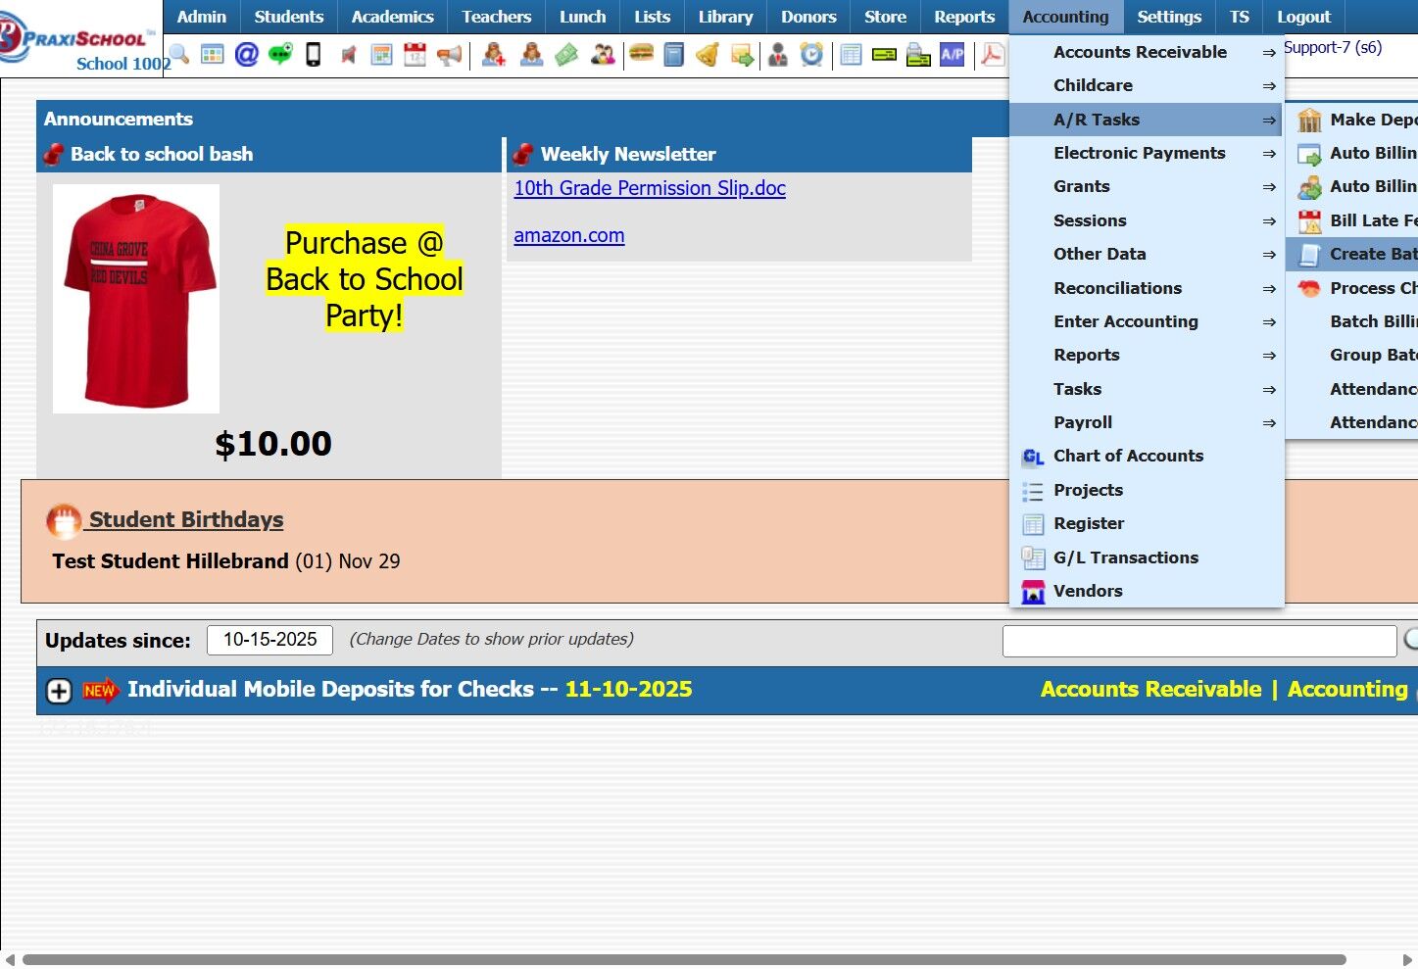Click the add student icon with red plus

pos(494,54)
